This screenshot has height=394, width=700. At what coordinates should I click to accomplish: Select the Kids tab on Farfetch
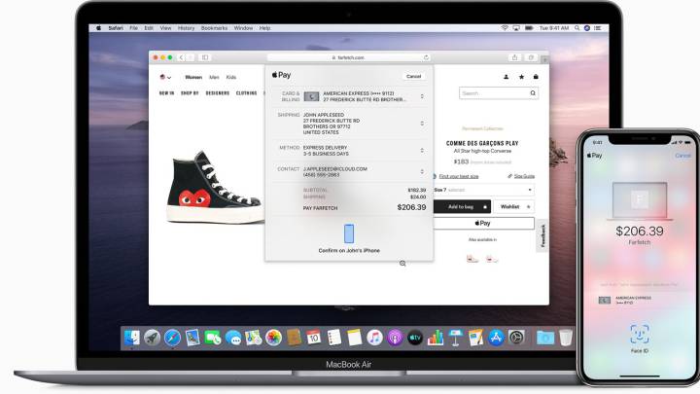tap(230, 77)
